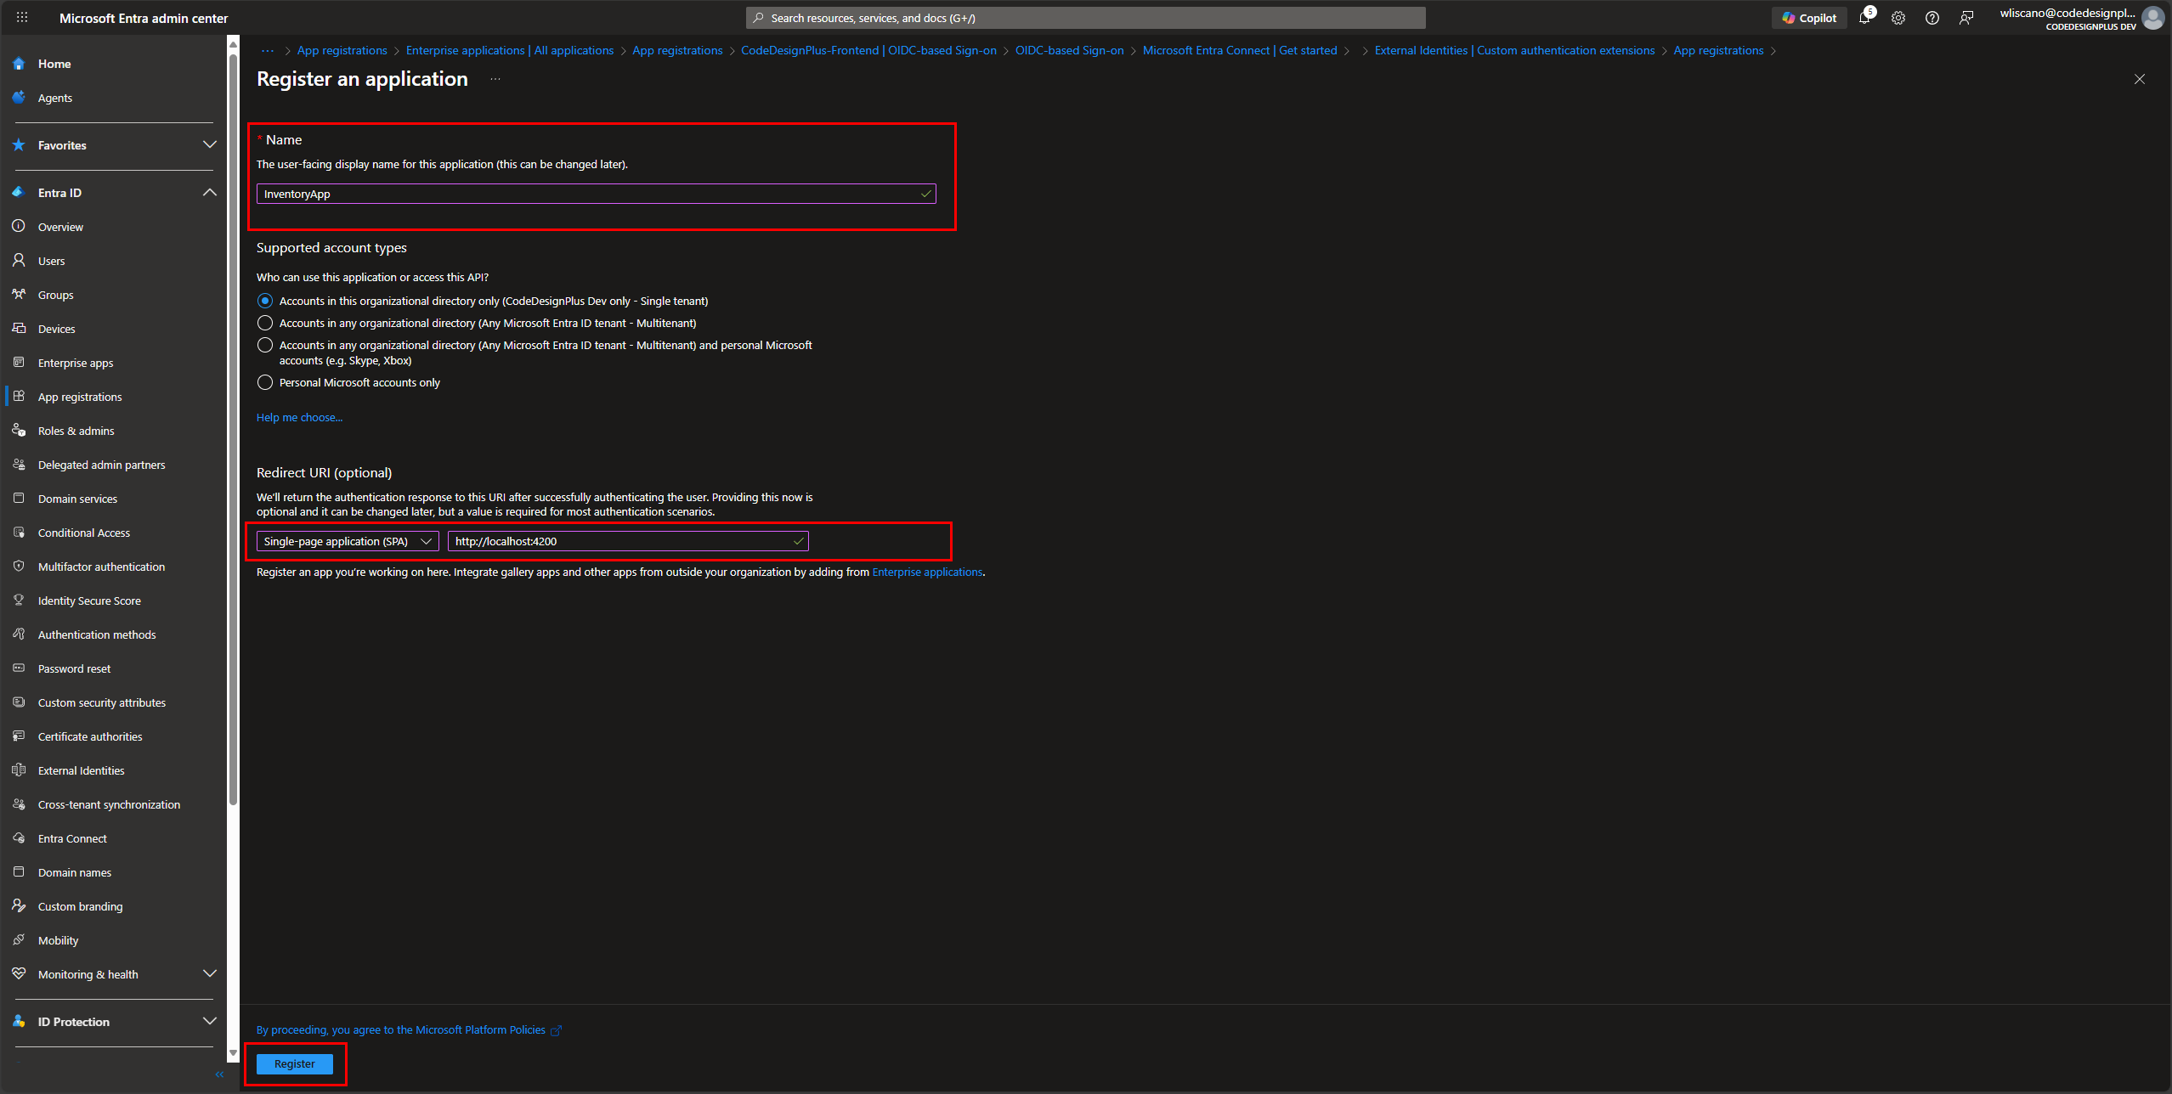Expand ID Protection section

point(210,1021)
